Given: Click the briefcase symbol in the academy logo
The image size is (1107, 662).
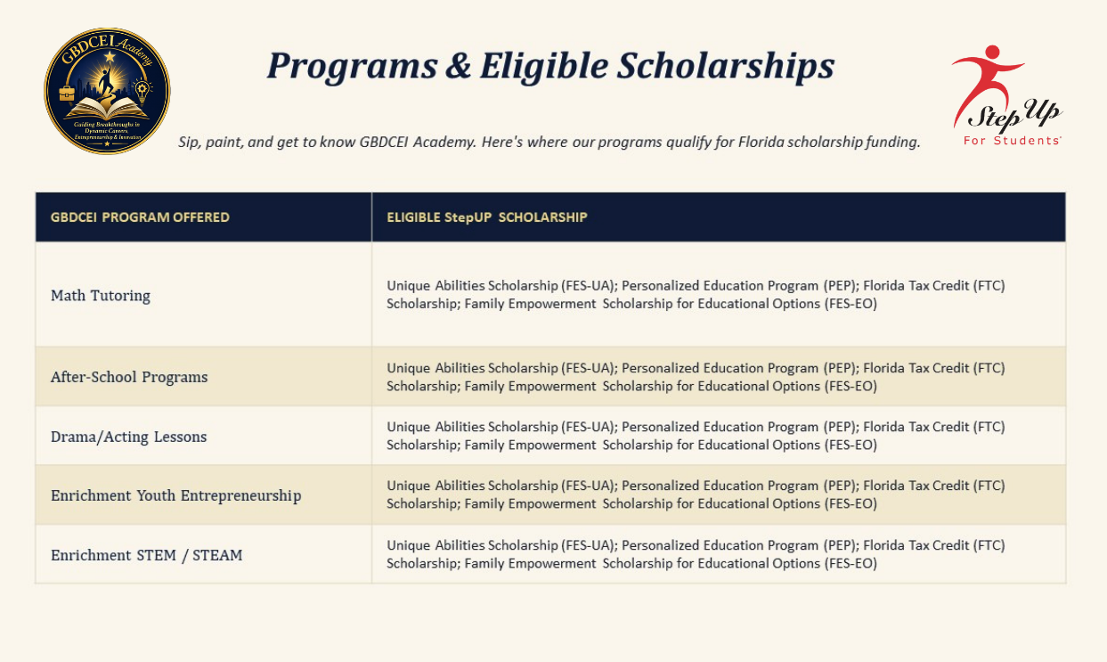Looking at the screenshot, I should [67, 92].
